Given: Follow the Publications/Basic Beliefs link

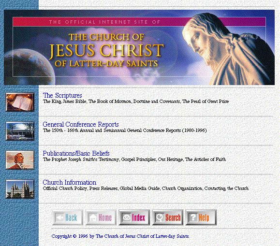Looking at the screenshot, I should pyautogui.click(x=76, y=153).
